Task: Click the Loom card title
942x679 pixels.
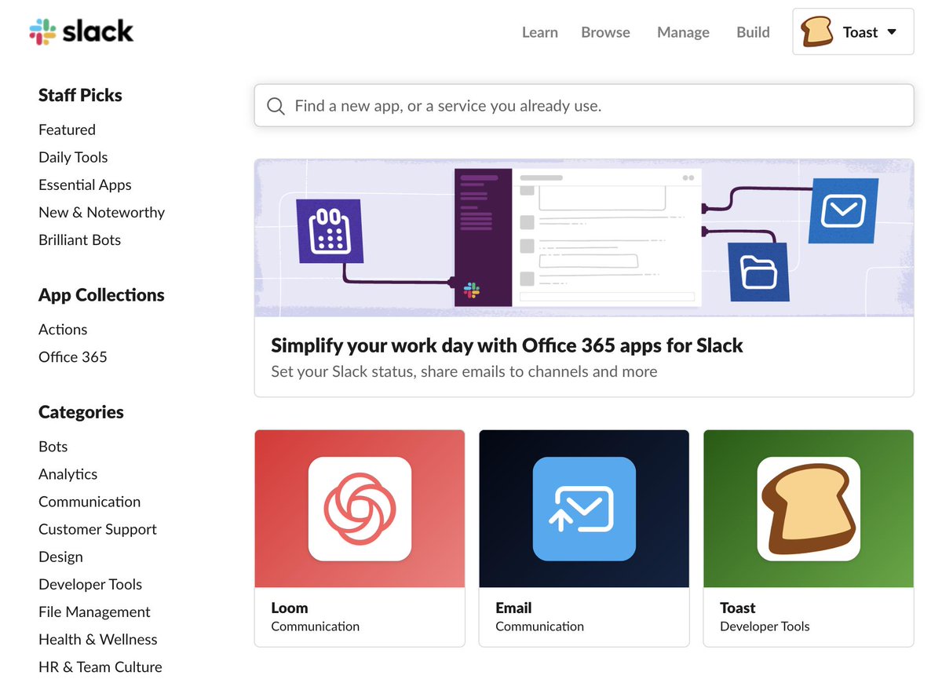Action: tap(289, 608)
